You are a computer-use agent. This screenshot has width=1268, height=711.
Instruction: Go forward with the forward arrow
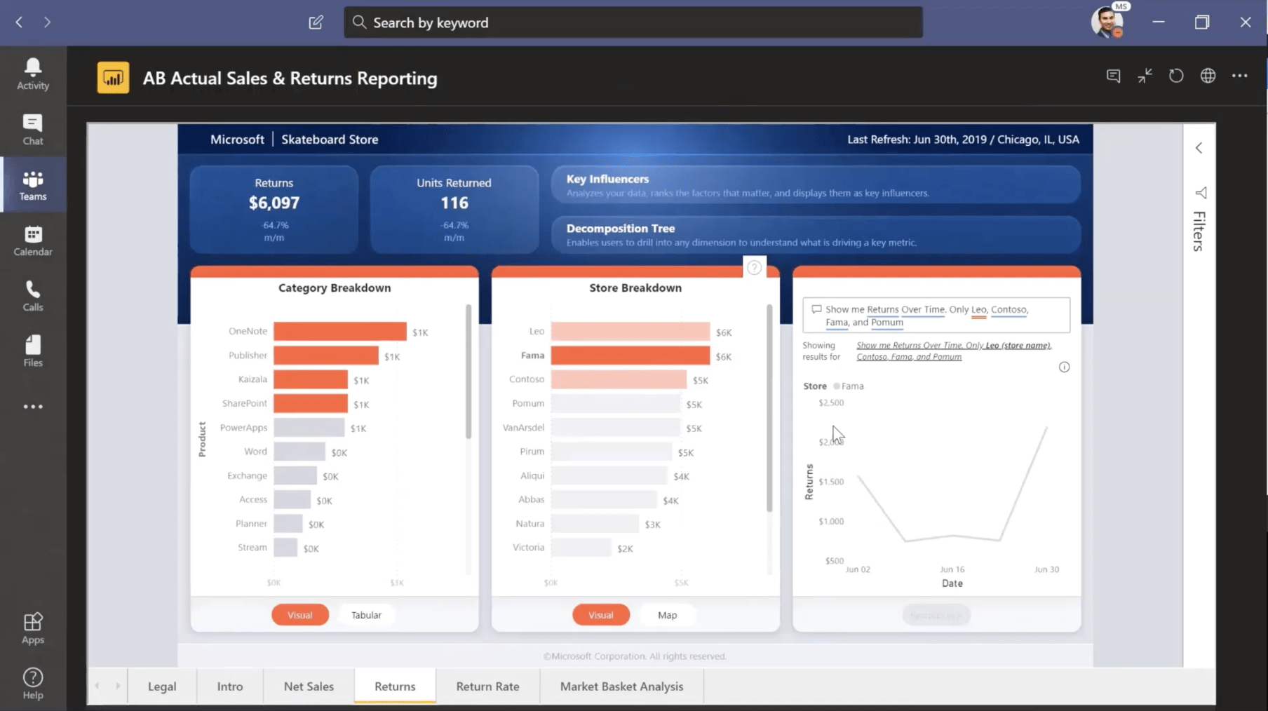click(47, 22)
